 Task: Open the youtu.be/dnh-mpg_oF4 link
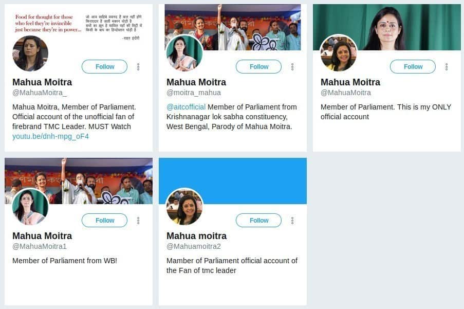50,136
